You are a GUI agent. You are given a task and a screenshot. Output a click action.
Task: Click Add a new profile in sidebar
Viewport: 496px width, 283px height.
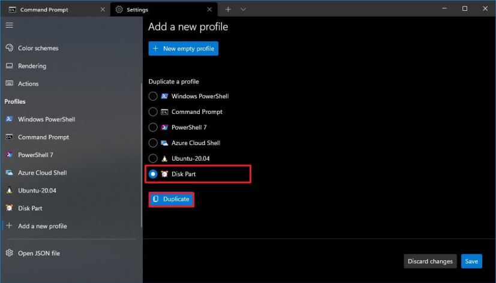point(71,226)
